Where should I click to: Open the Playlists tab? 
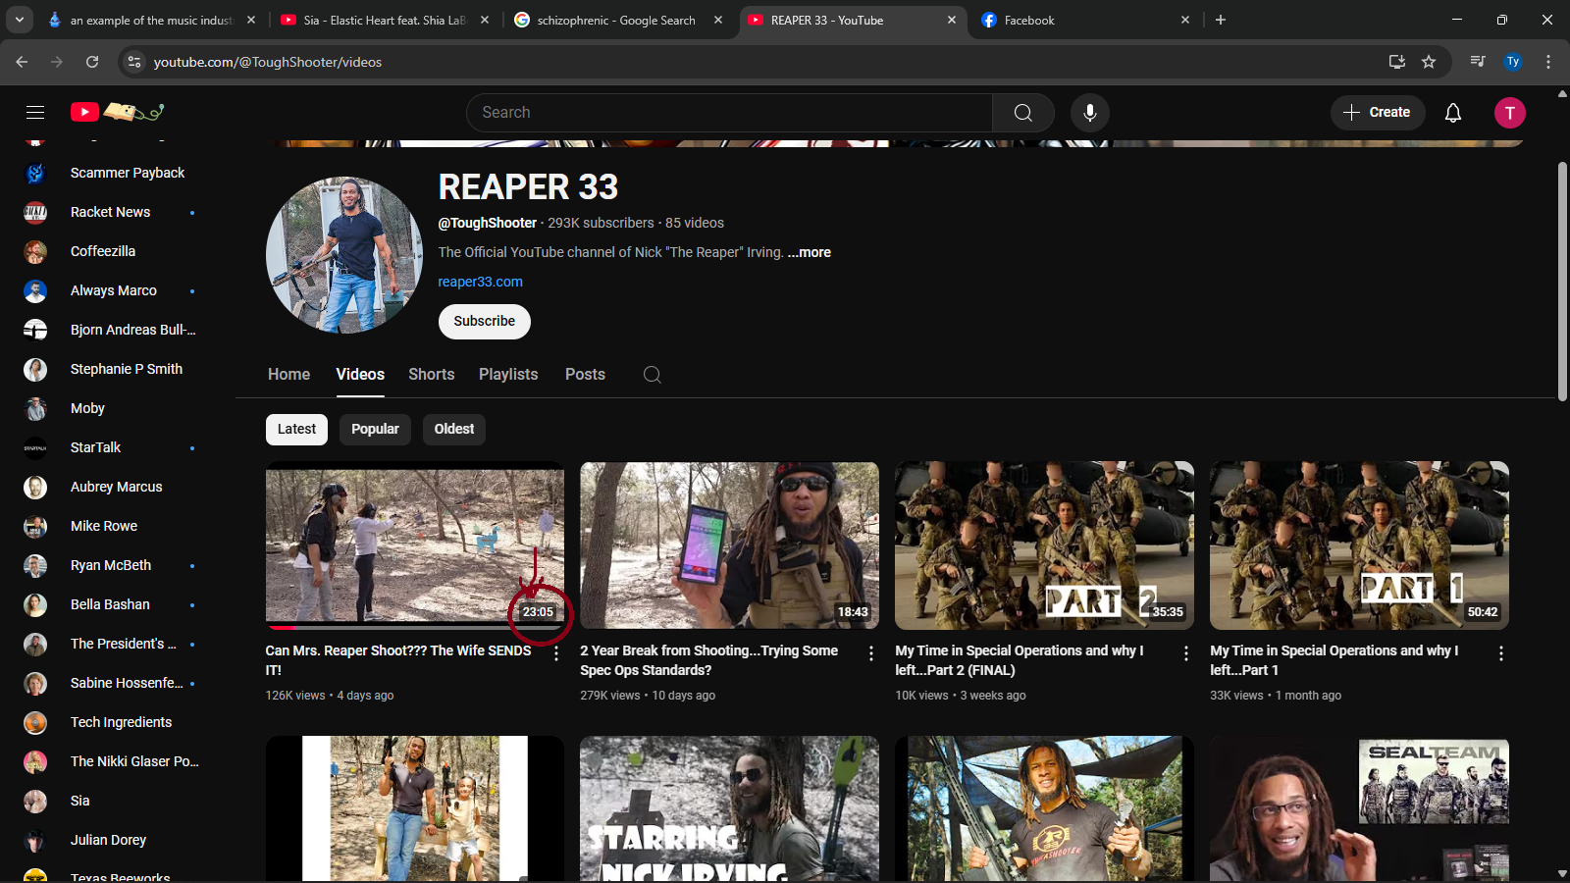point(508,375)
